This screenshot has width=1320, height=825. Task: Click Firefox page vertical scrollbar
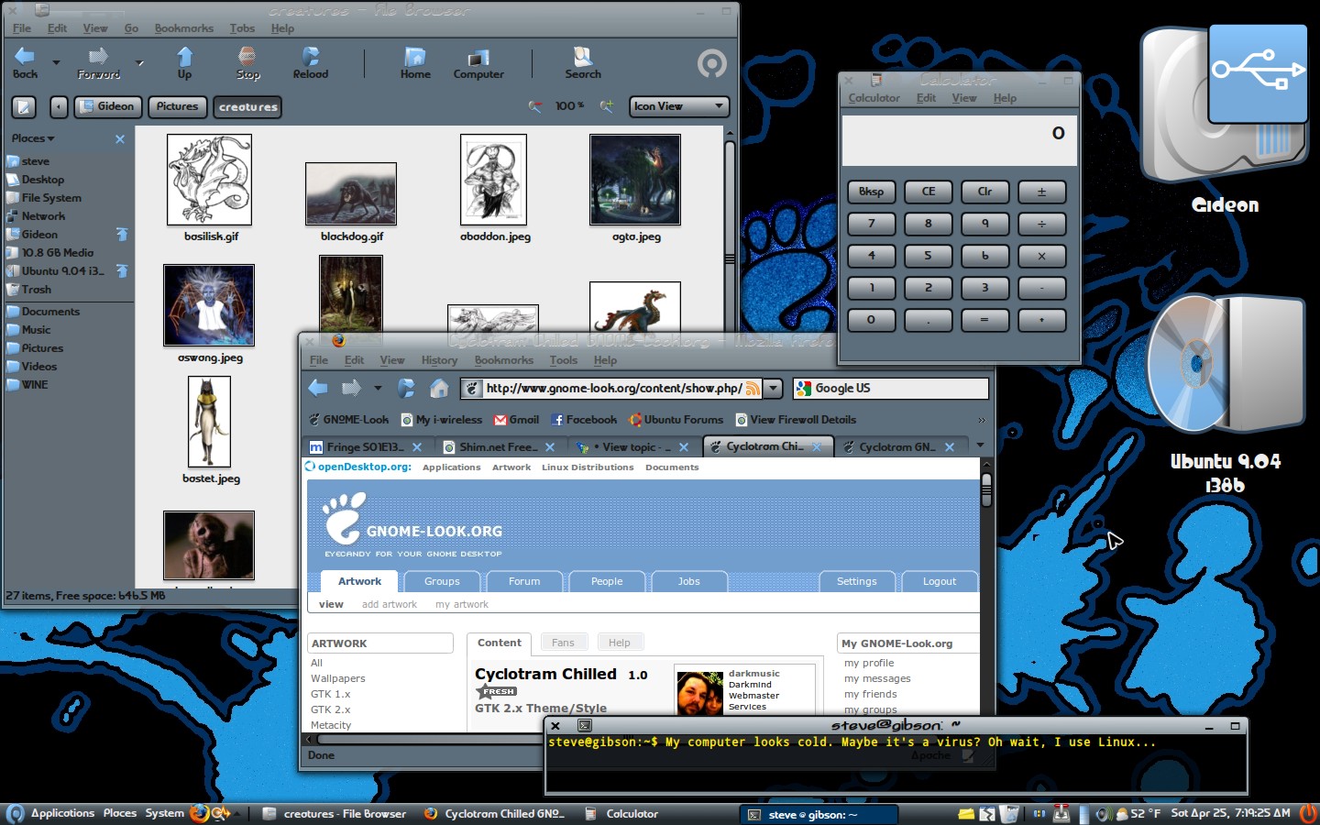(986, 489)
